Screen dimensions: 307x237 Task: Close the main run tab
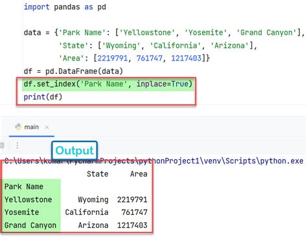(x=47, y=127)
